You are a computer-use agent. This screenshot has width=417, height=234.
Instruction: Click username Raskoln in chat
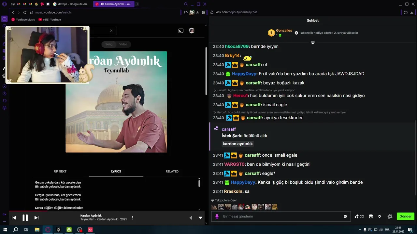pyautogui.click(x=233, y=191)
